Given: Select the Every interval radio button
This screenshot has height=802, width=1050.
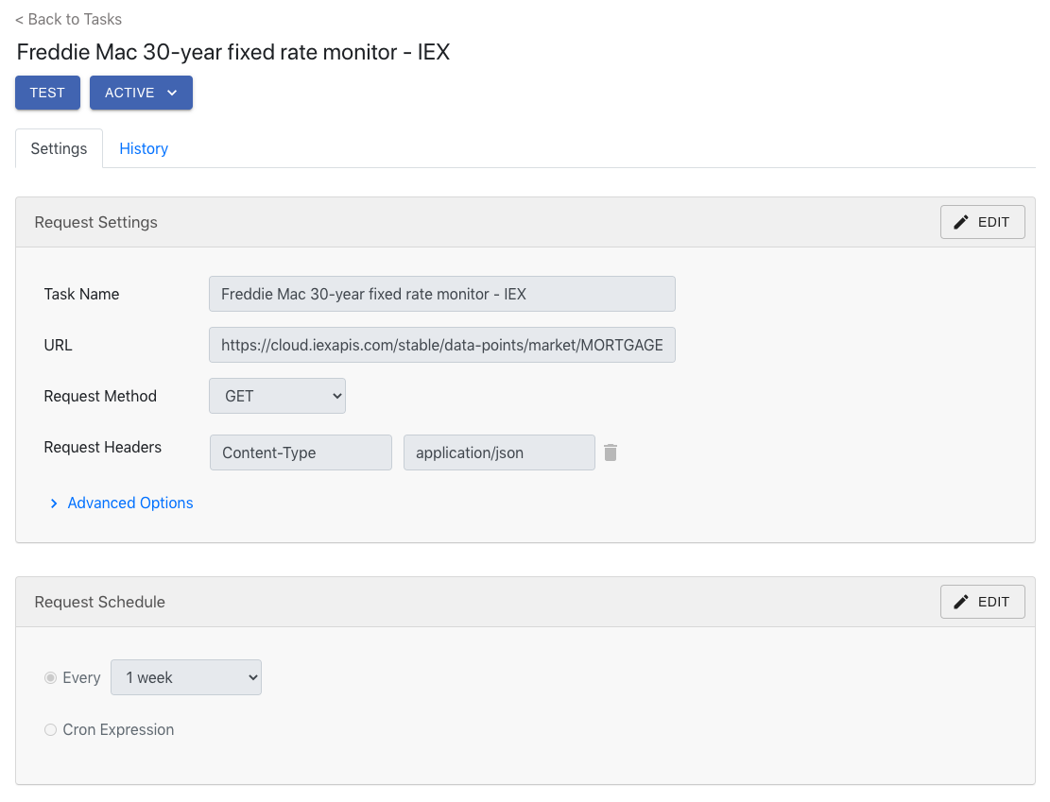Looking at the screenshot, I should [x=50, y=677].
